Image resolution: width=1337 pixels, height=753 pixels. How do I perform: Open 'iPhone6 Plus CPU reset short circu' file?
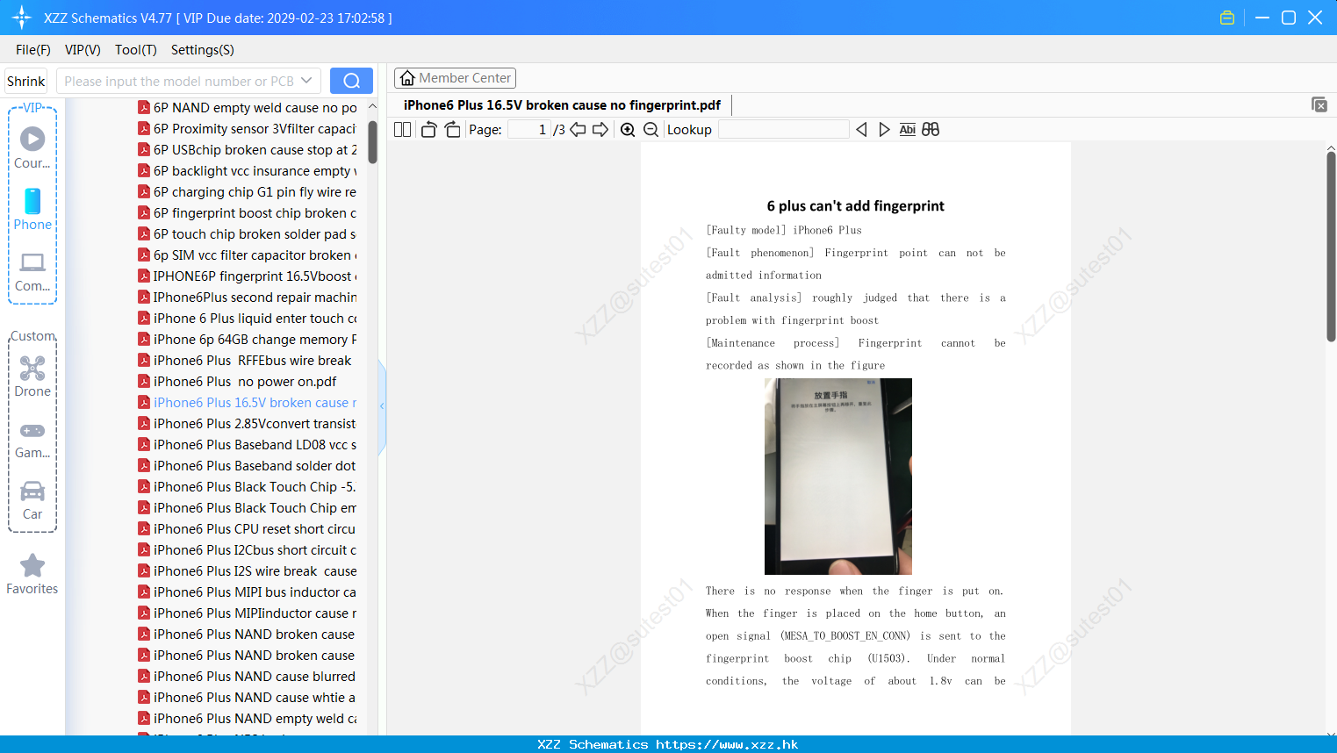pos(248,529)
